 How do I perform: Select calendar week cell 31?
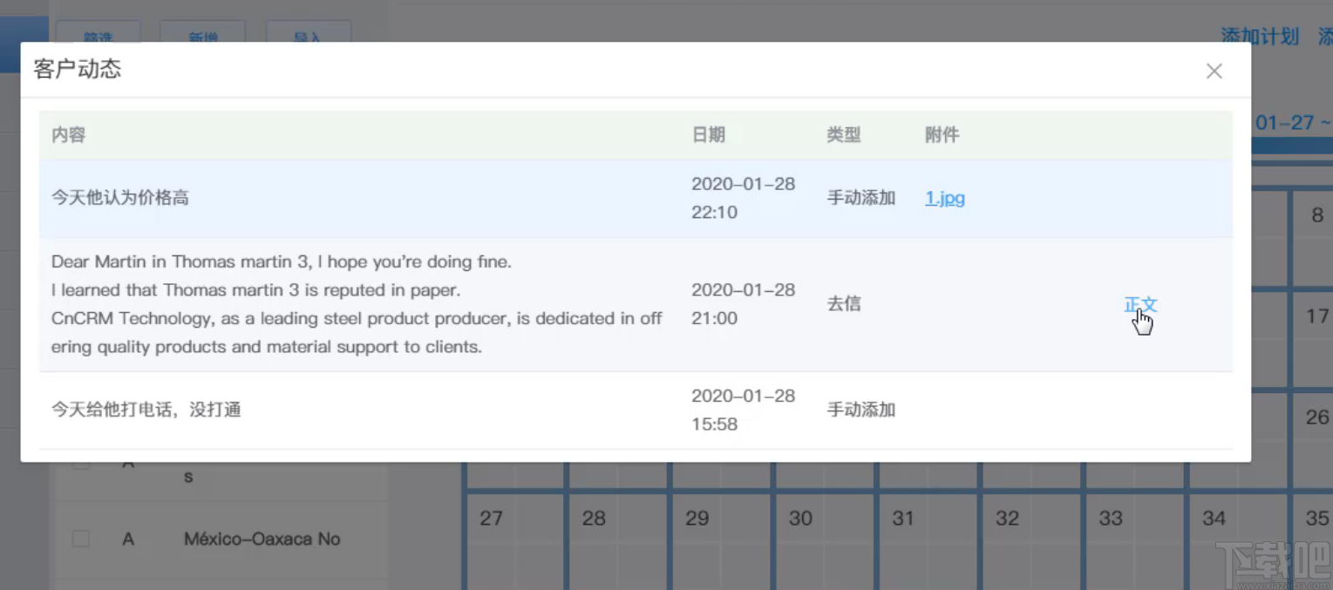(x=902, y=519)
